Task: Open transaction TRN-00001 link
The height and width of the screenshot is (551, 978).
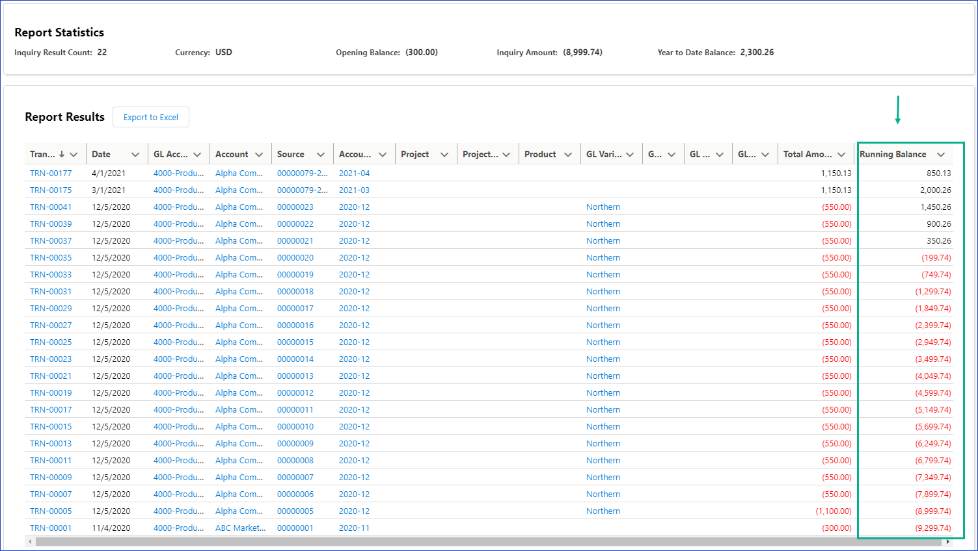Action: coord(51,528)
